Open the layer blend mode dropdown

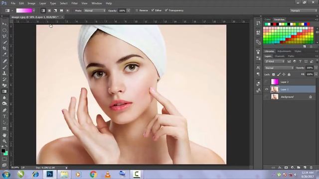(x=279, y=68)
